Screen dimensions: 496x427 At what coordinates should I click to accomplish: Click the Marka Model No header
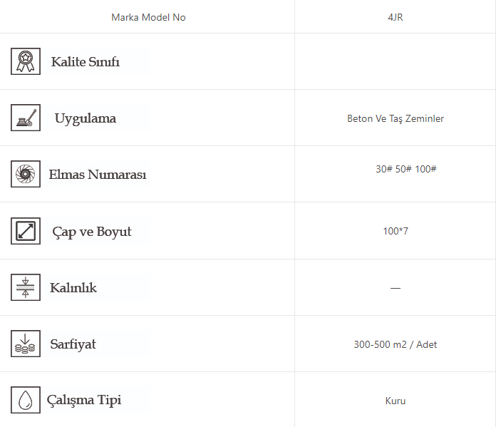tap(148, 17)
